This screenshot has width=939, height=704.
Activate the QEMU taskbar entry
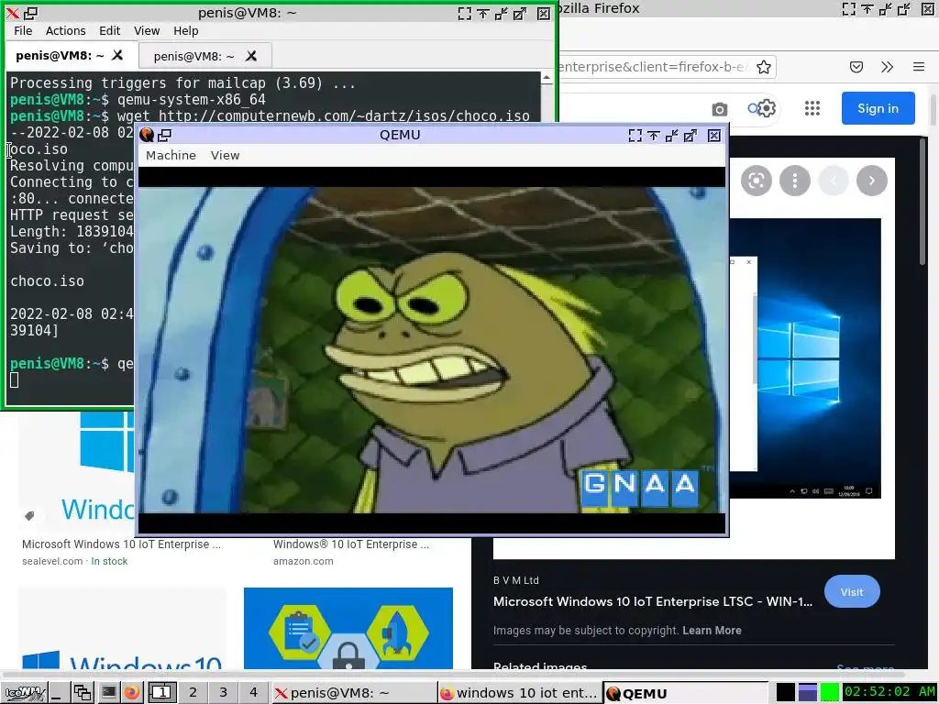[x=685, y=693]
